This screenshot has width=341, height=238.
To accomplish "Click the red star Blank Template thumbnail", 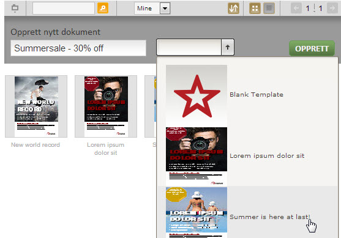I will (x=197, y=95).
